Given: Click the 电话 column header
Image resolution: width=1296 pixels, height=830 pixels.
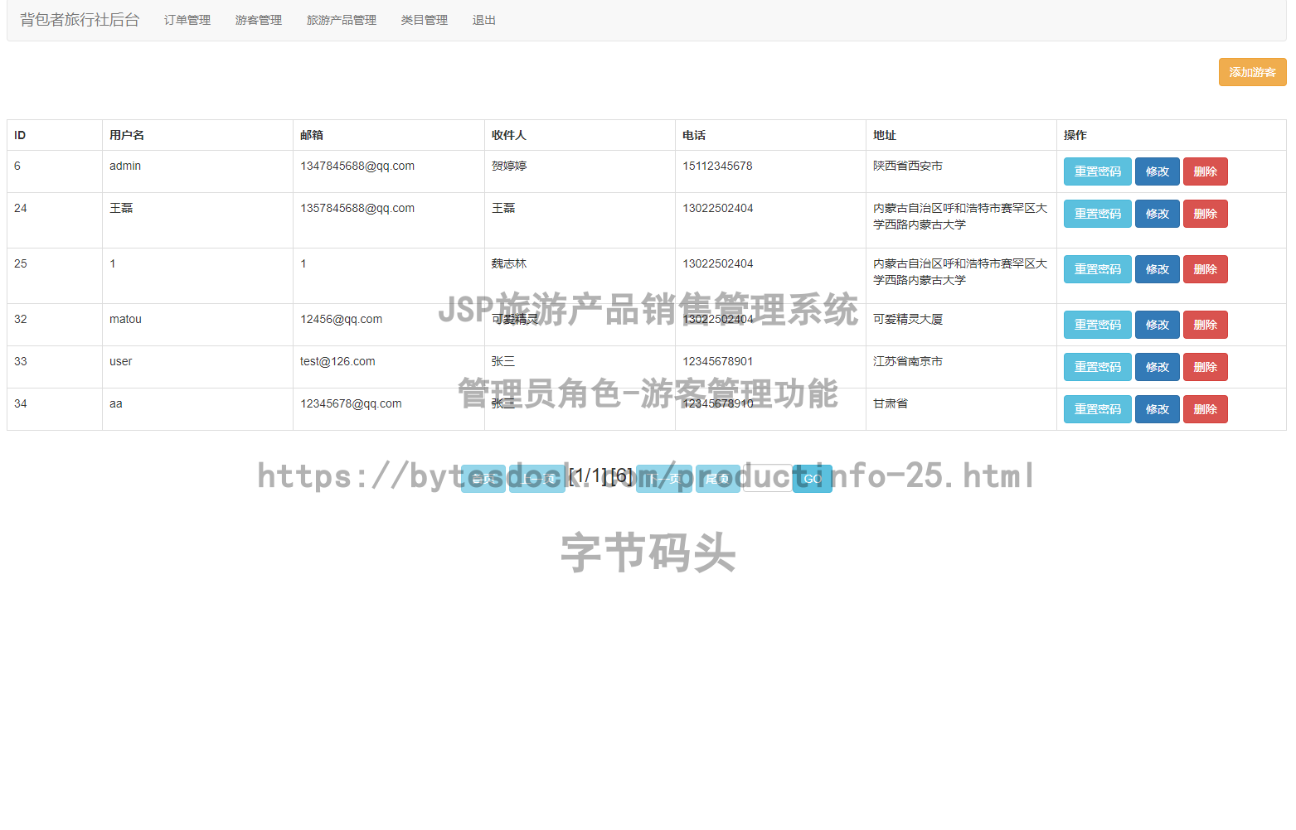Looking at the screenshot, I should [694, 135].
